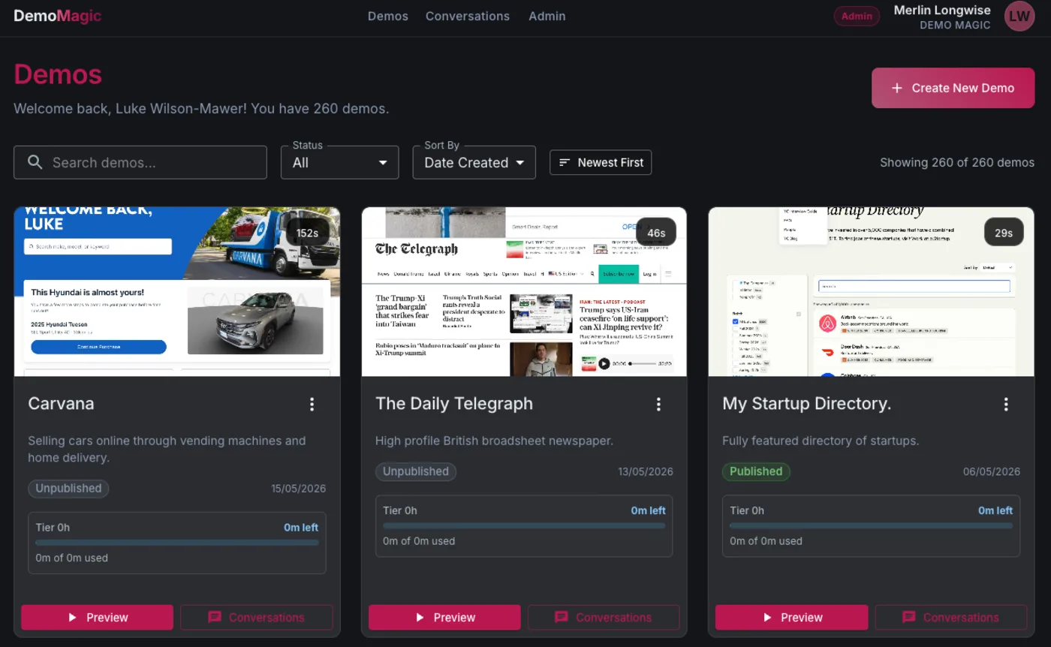Click the Published status chip

(756, 471)
